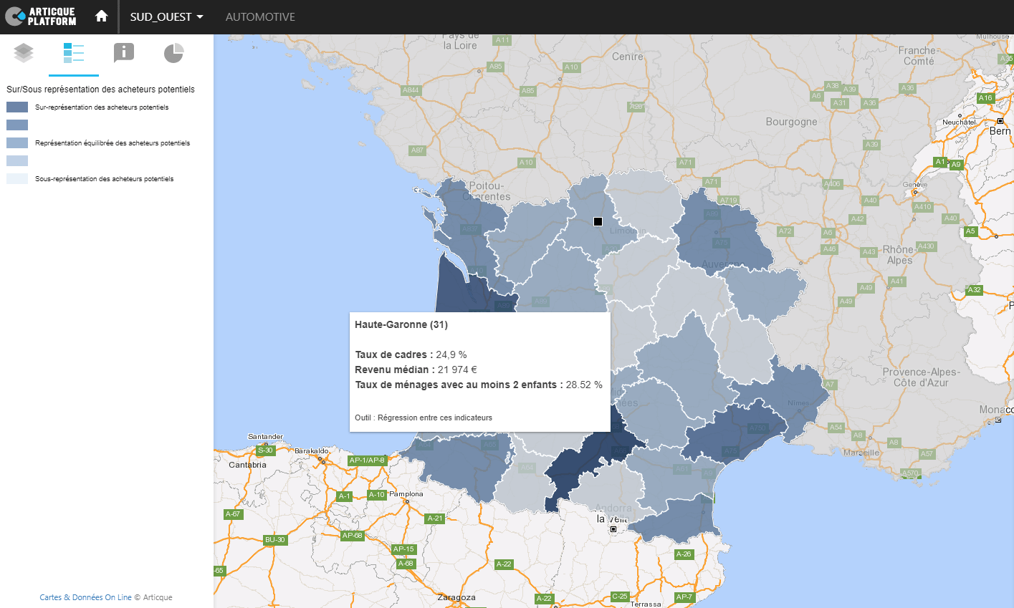Image resolution: width=1014 pixels, height=608 pixels.
Task: Click the Provence-Alpes-Côte d'Azur region label
Action: coord(921,377)
